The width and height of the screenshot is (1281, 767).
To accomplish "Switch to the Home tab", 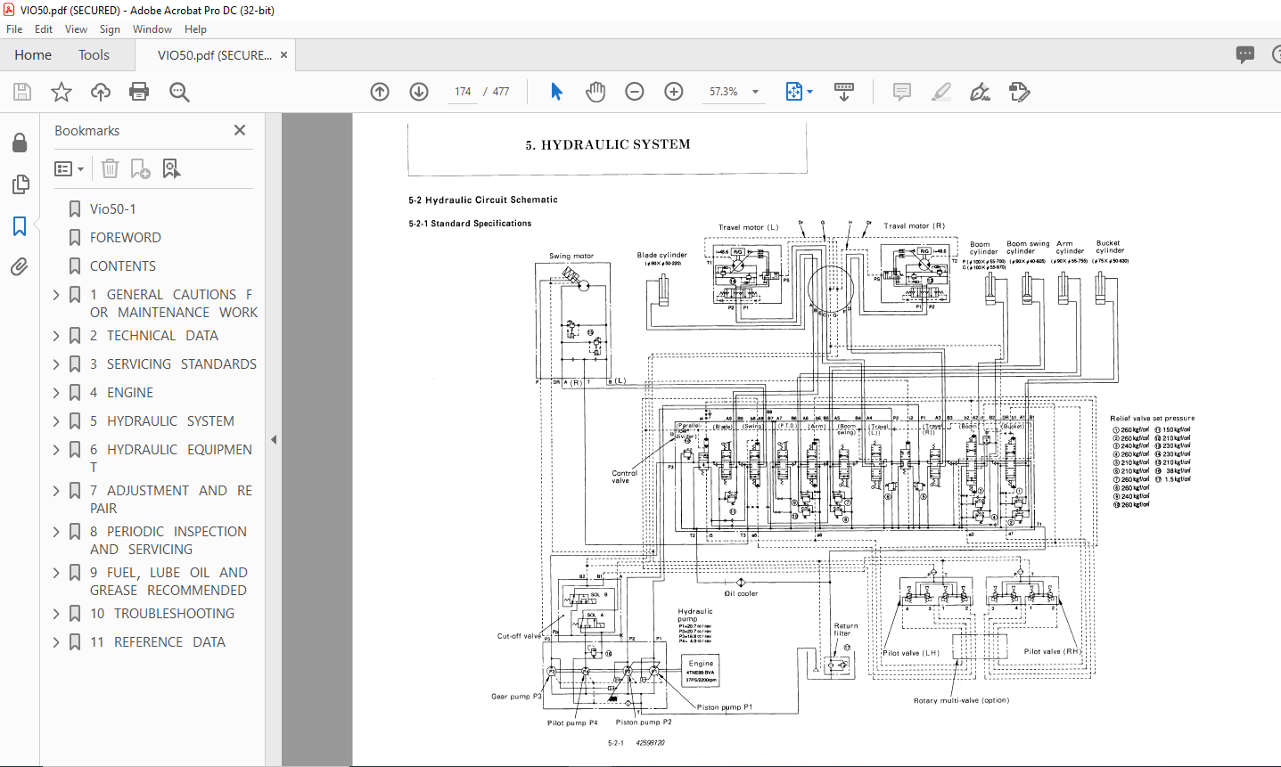I will tap(33, 54).
